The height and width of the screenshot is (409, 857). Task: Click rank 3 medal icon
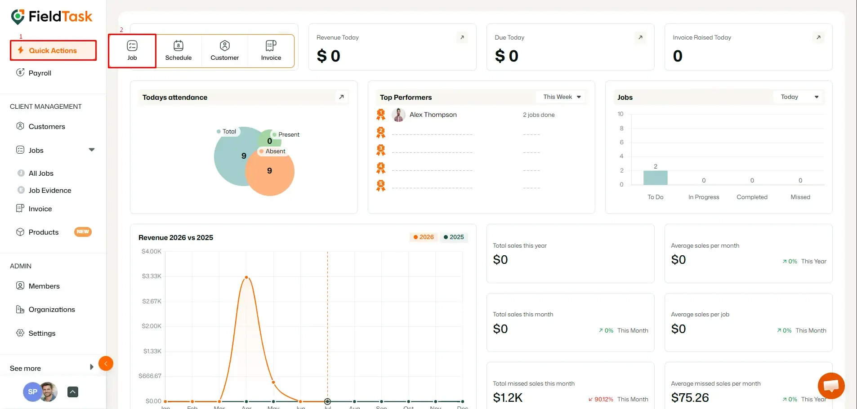[381, 150]
